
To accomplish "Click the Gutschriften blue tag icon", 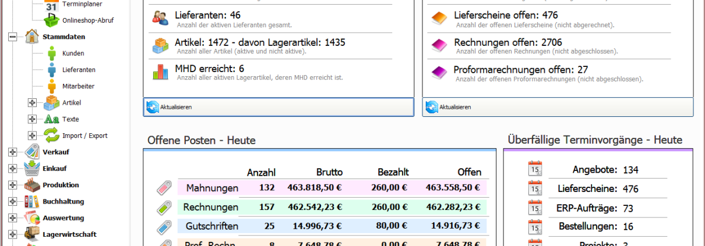I will coord(165,226).
